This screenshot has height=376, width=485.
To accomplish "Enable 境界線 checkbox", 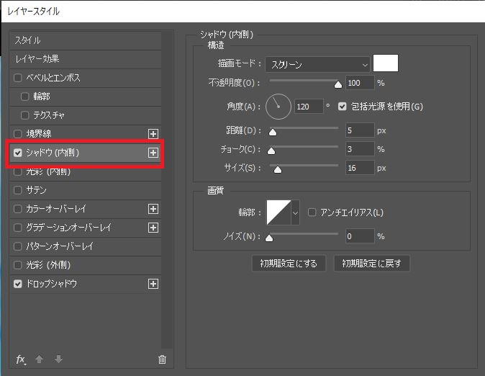I will click(x=18, y=134).
